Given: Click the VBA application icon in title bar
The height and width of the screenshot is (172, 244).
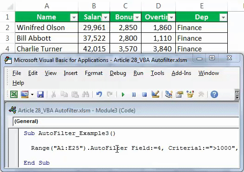Looking at the screenshot, I should coord(8,60).
